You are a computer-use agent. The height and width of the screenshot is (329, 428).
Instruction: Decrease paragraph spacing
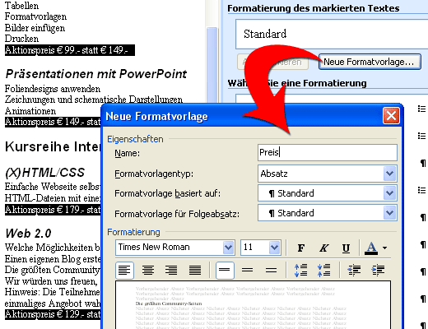(323, 271)
